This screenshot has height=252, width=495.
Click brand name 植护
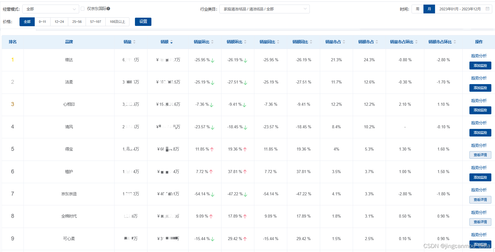click(x=69, y=172)
